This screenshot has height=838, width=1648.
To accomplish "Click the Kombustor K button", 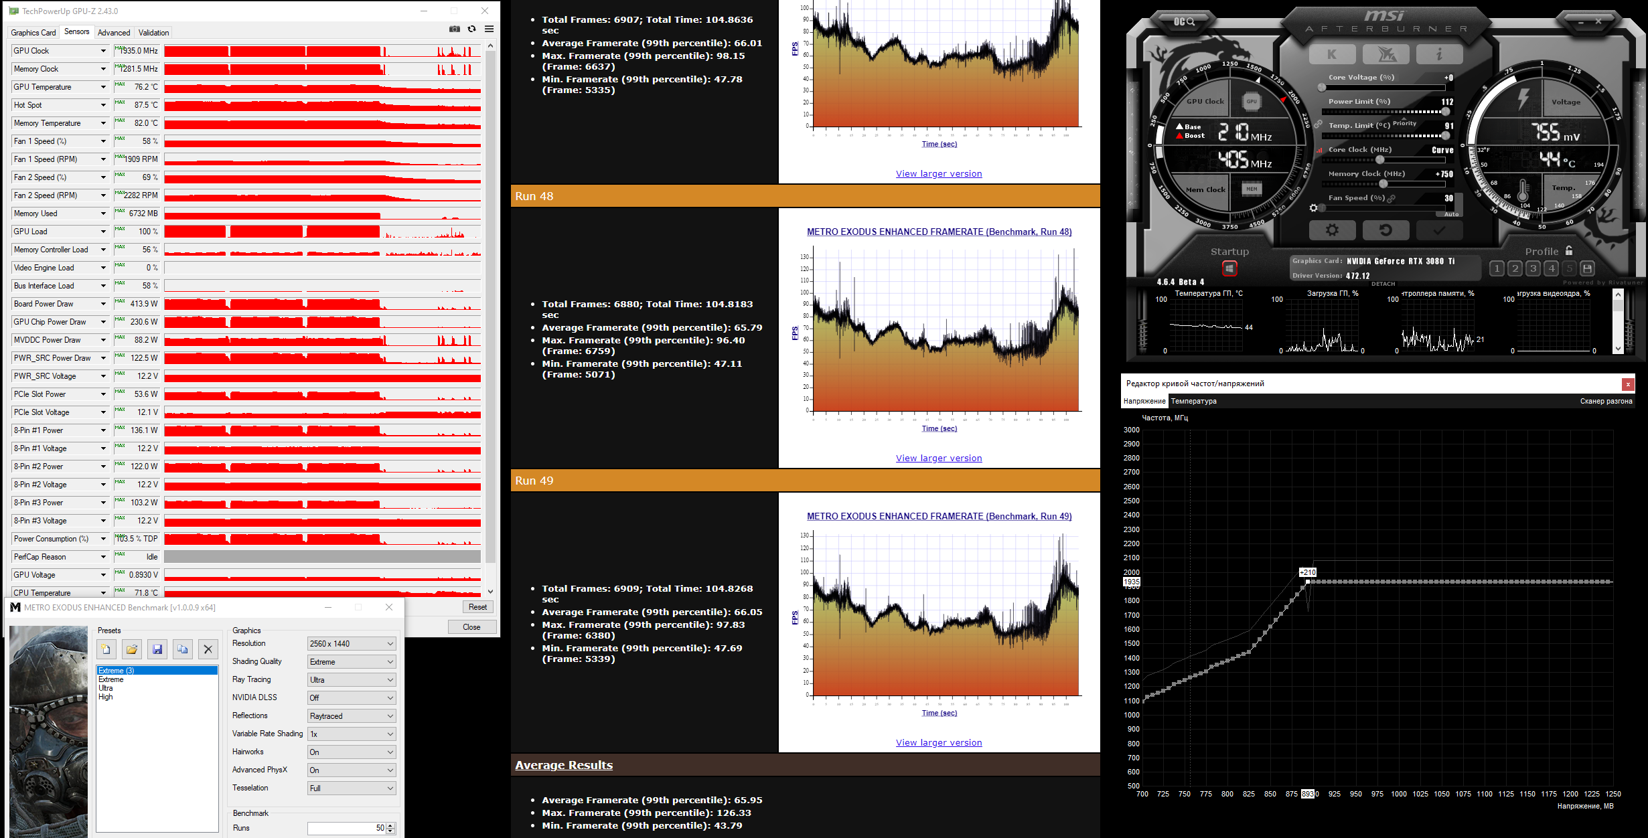I will tap(1332, 54).
